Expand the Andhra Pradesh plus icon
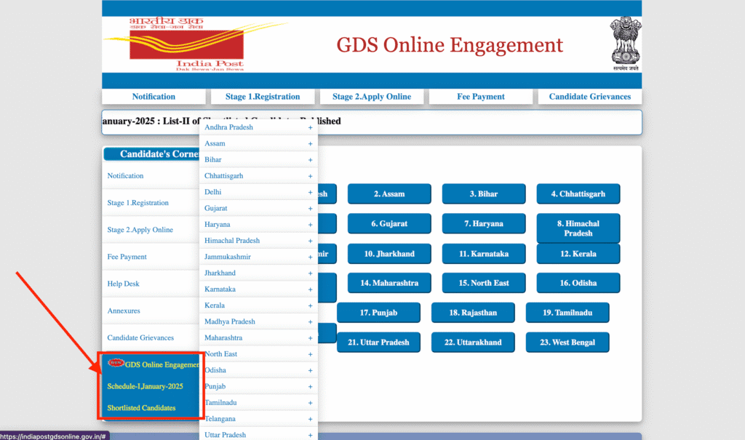The image size is (745, 440). coord(310,127)
